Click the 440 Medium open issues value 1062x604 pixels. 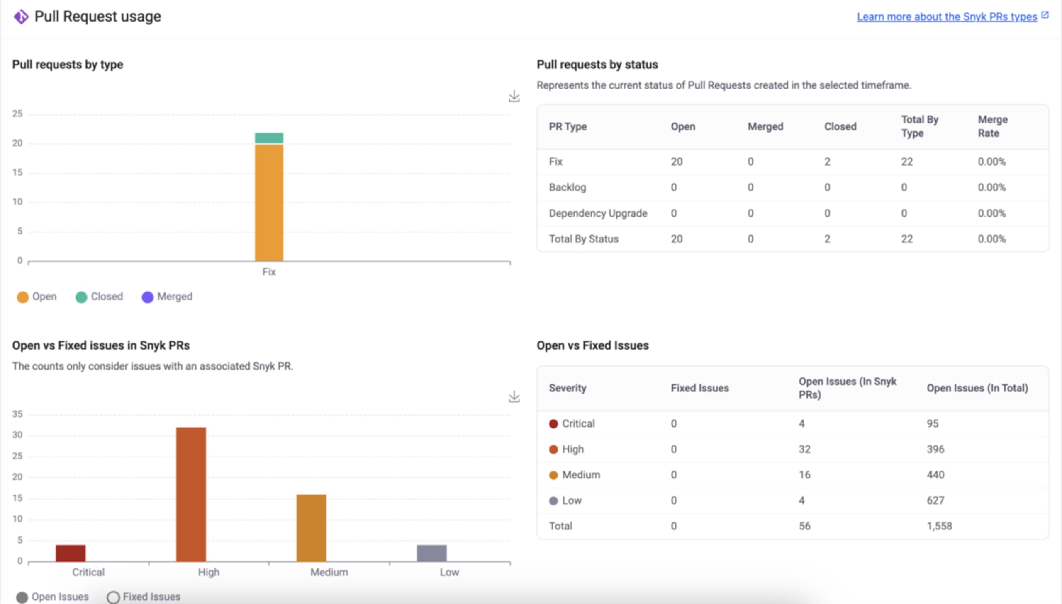click(x=935, y=475)
